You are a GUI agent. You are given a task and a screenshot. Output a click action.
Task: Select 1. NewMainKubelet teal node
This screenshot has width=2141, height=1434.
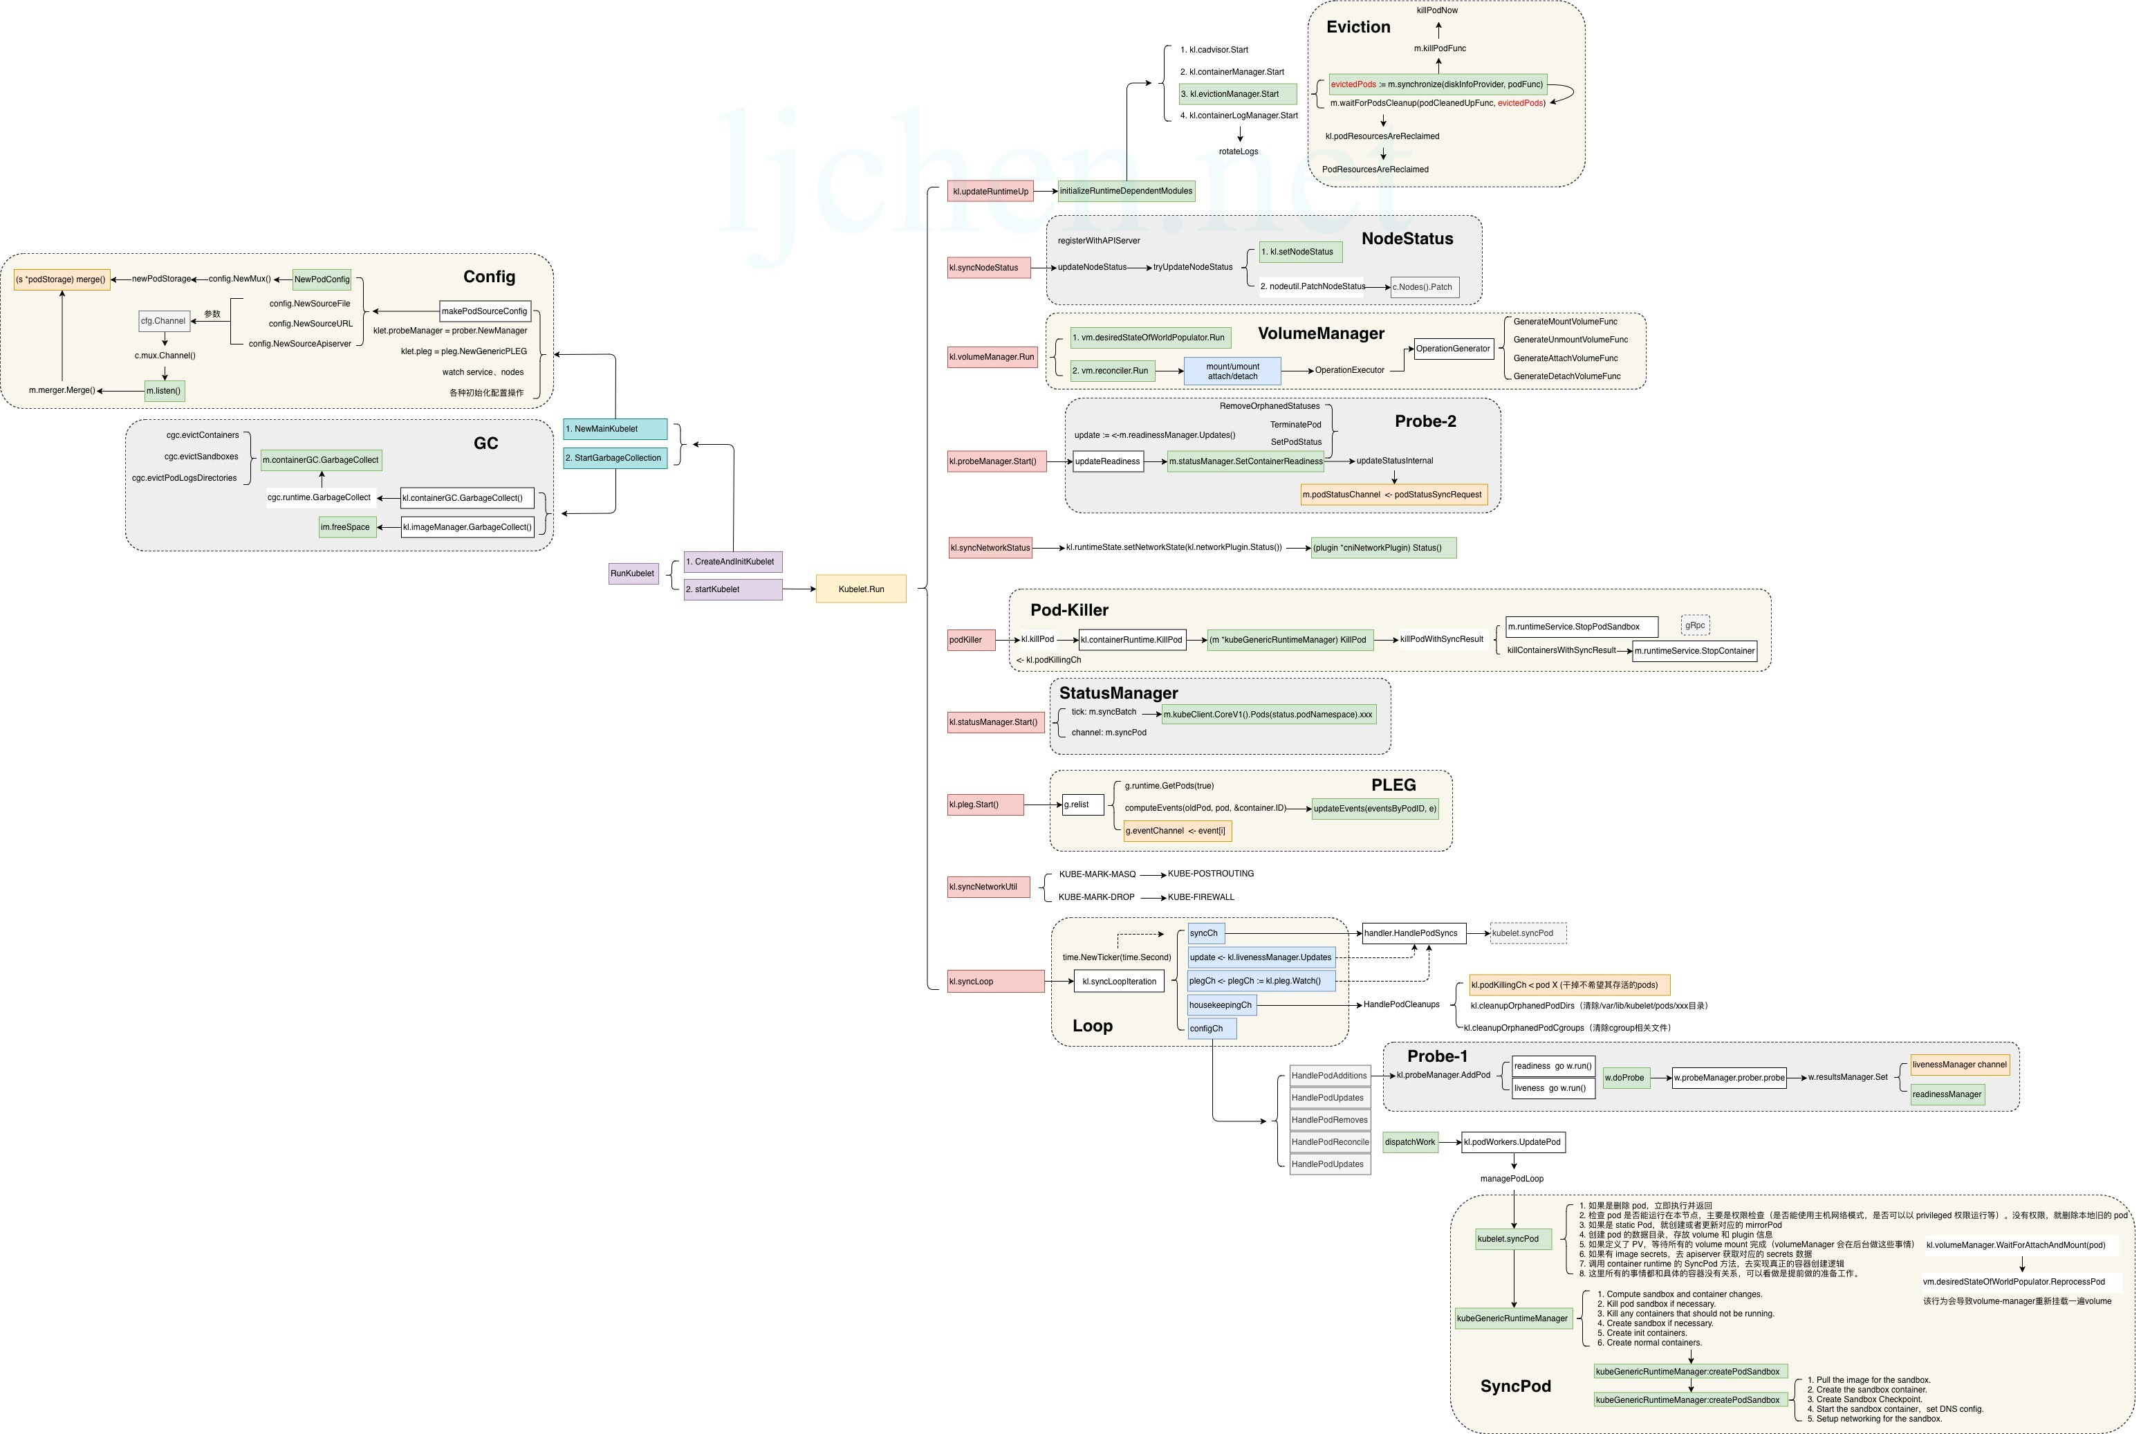coord(614,429)
